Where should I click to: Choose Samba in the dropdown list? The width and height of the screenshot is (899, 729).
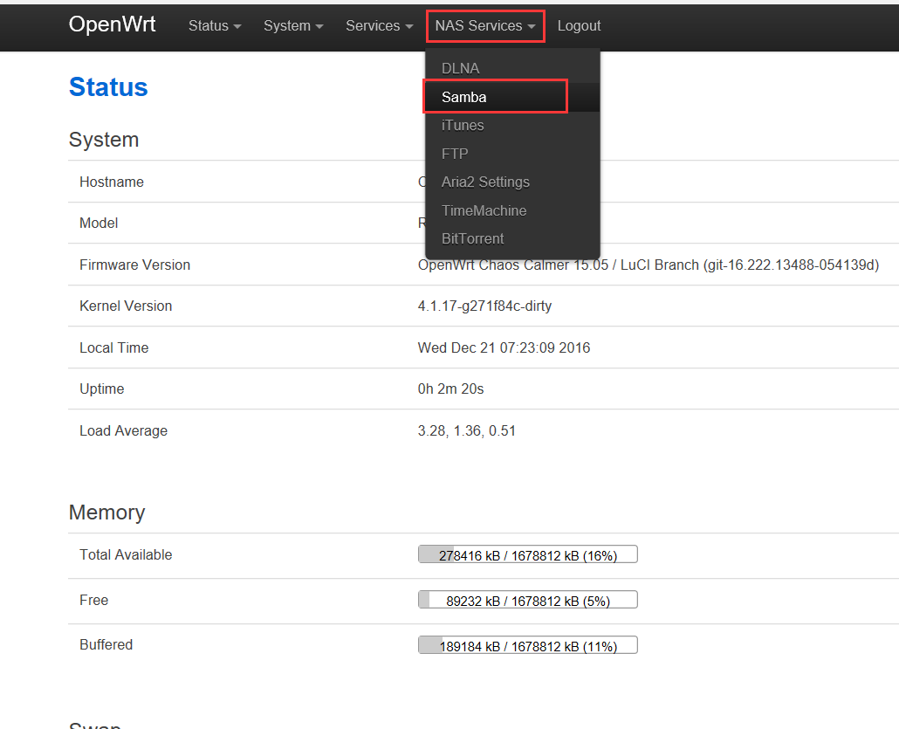click(512, 97)
